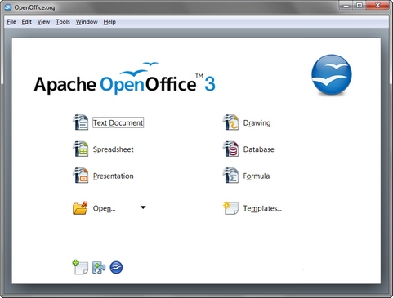Maximize the OpenOffice.org window
Image resolution: width=393 pixels, height=298 pixels.
[360, 5]
